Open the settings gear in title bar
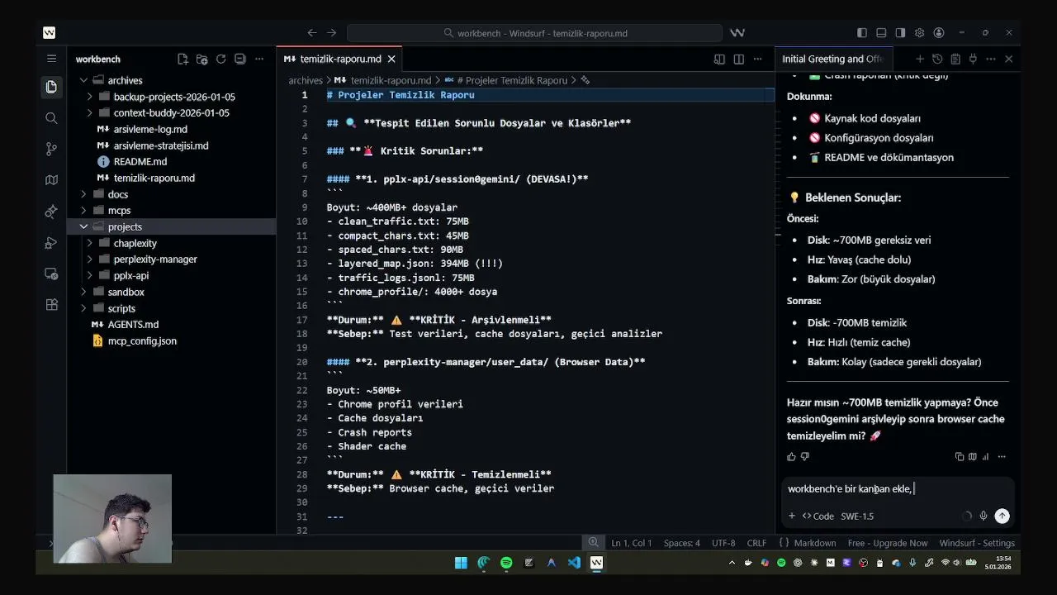Screen dimensions: 1057x595 pos(919,33)
